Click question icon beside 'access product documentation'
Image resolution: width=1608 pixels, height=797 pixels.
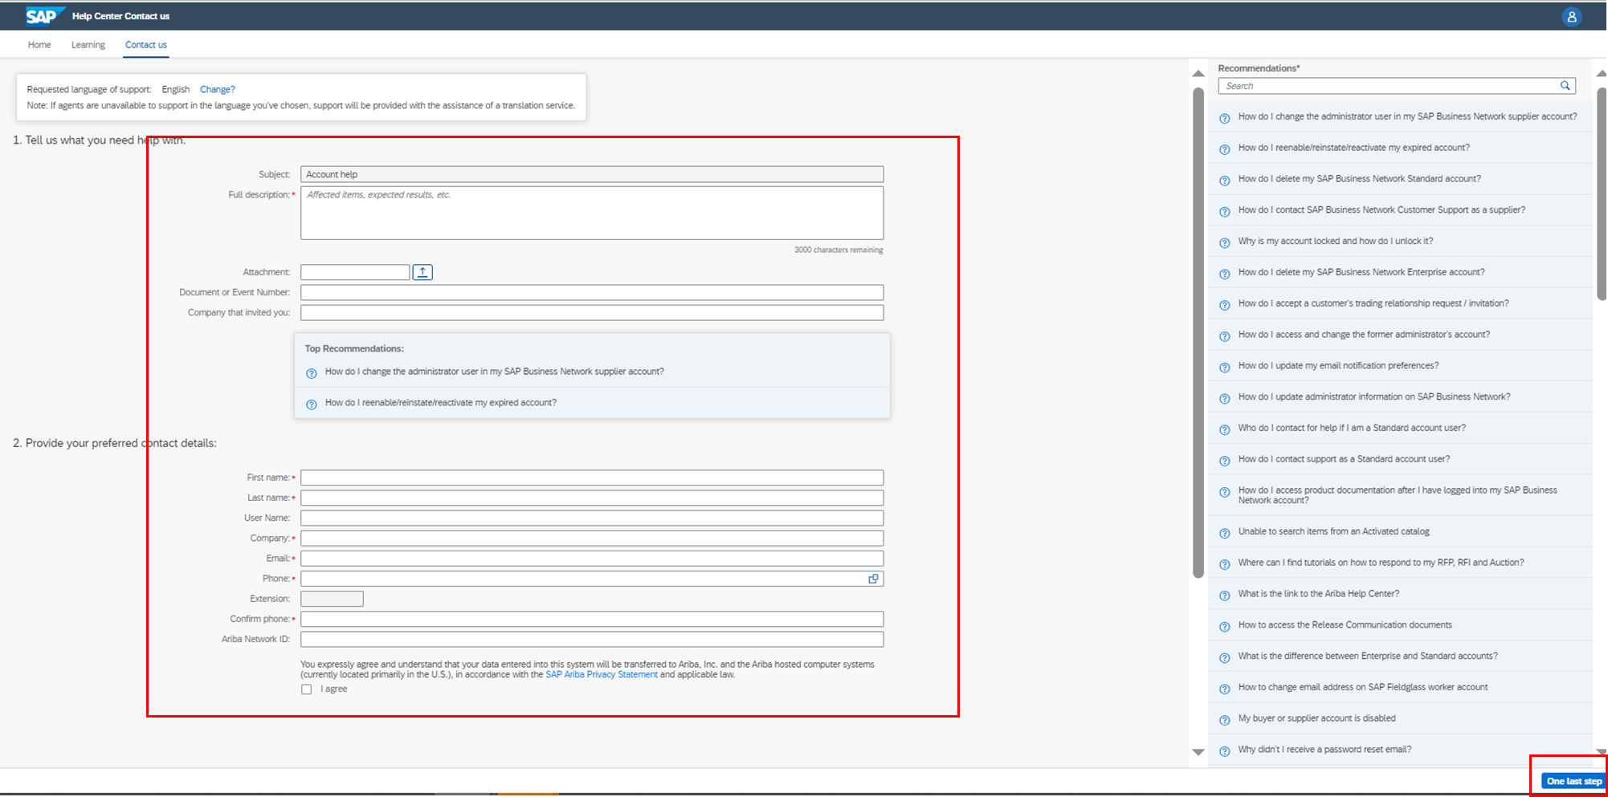click(1224, 493)
